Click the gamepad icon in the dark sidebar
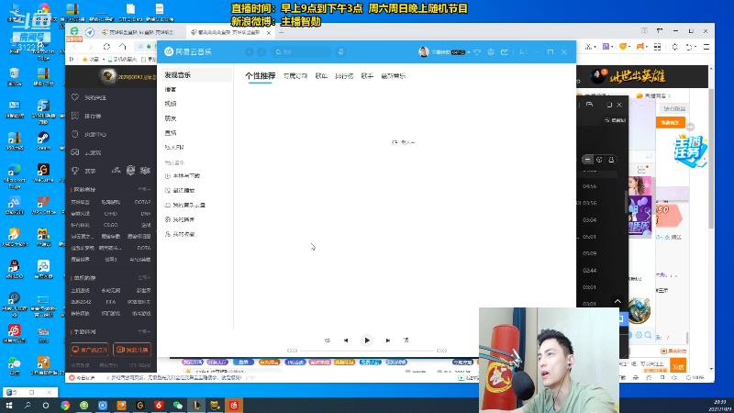Image resolution: width=734 pixels, height=413 pixels. click(x=75, y=152)
